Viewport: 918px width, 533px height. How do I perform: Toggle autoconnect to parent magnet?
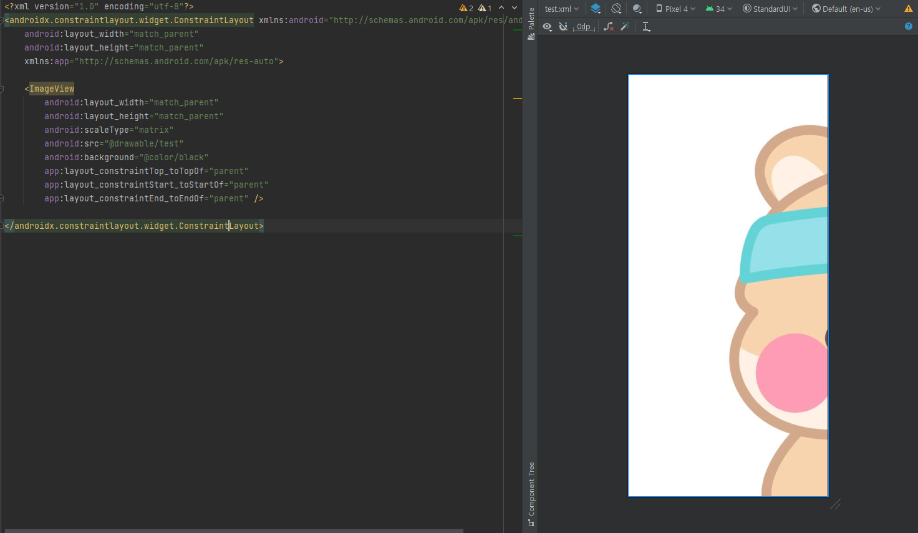(x=563, y=26)
